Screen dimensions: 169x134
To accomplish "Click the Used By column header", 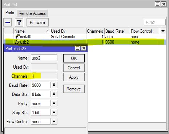I will (68, 31).
